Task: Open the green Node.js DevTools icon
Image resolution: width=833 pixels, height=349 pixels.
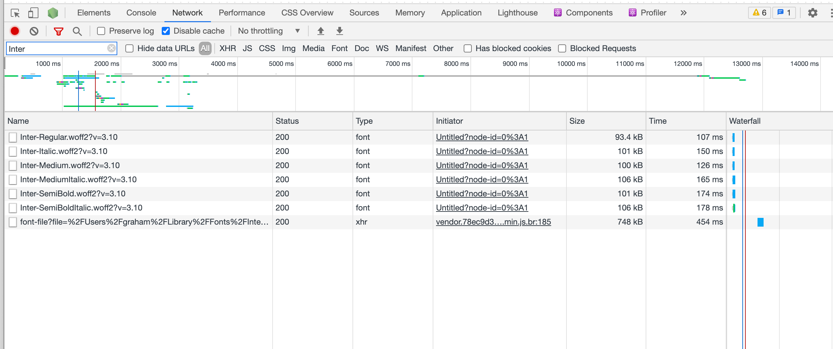Action: tap(53, 13)
